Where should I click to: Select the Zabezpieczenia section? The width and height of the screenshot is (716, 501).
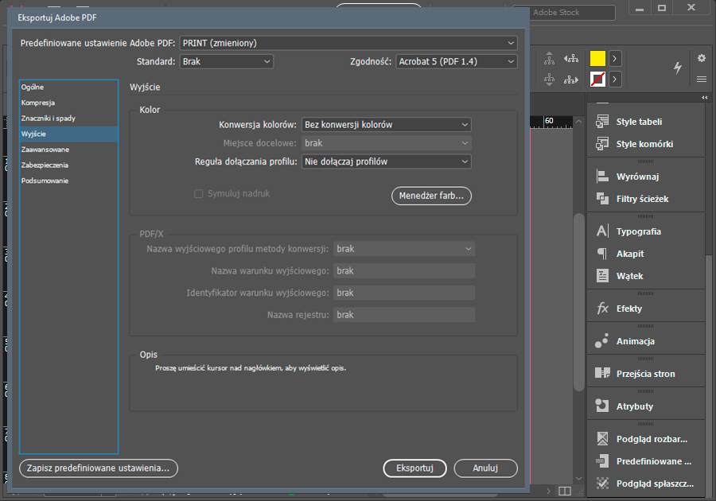pos(69,165)
